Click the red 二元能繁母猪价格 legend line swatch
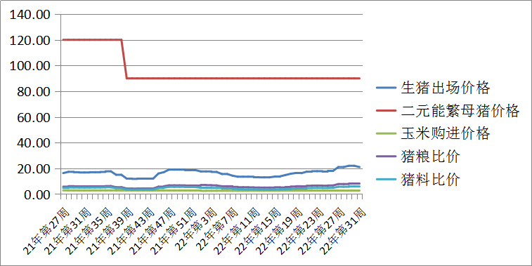532x266 pixels. 386,111
